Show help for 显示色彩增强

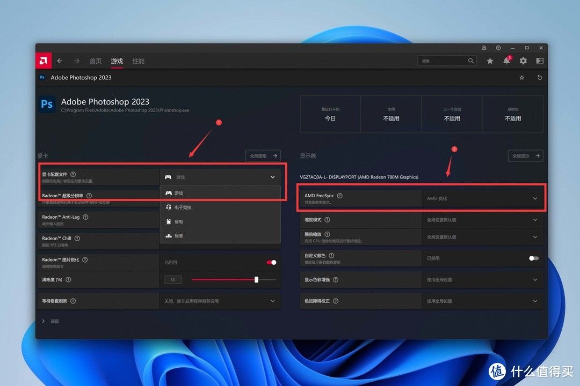pos(336,280)
